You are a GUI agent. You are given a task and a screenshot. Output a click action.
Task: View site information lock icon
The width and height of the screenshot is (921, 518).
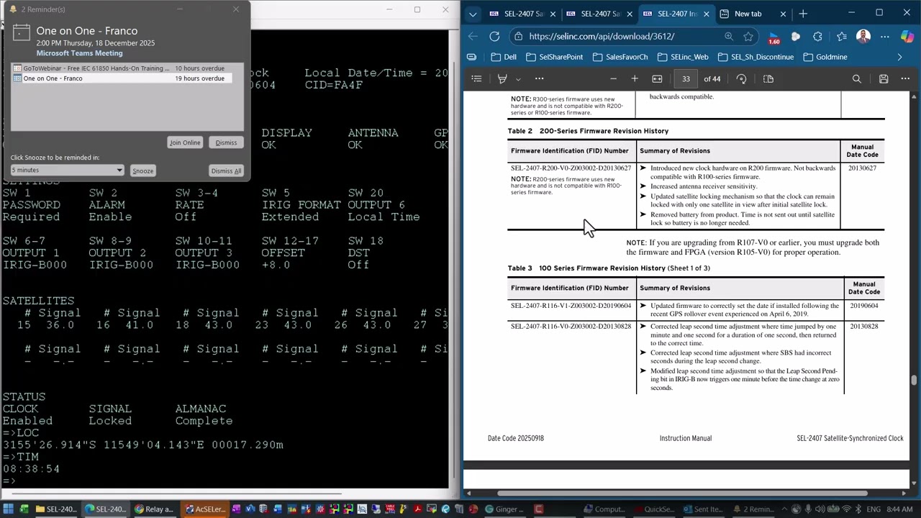[x=518, y=36]
